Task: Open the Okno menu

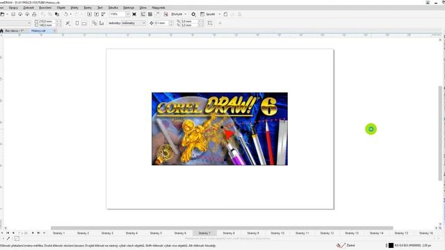Action: point(143,8)
